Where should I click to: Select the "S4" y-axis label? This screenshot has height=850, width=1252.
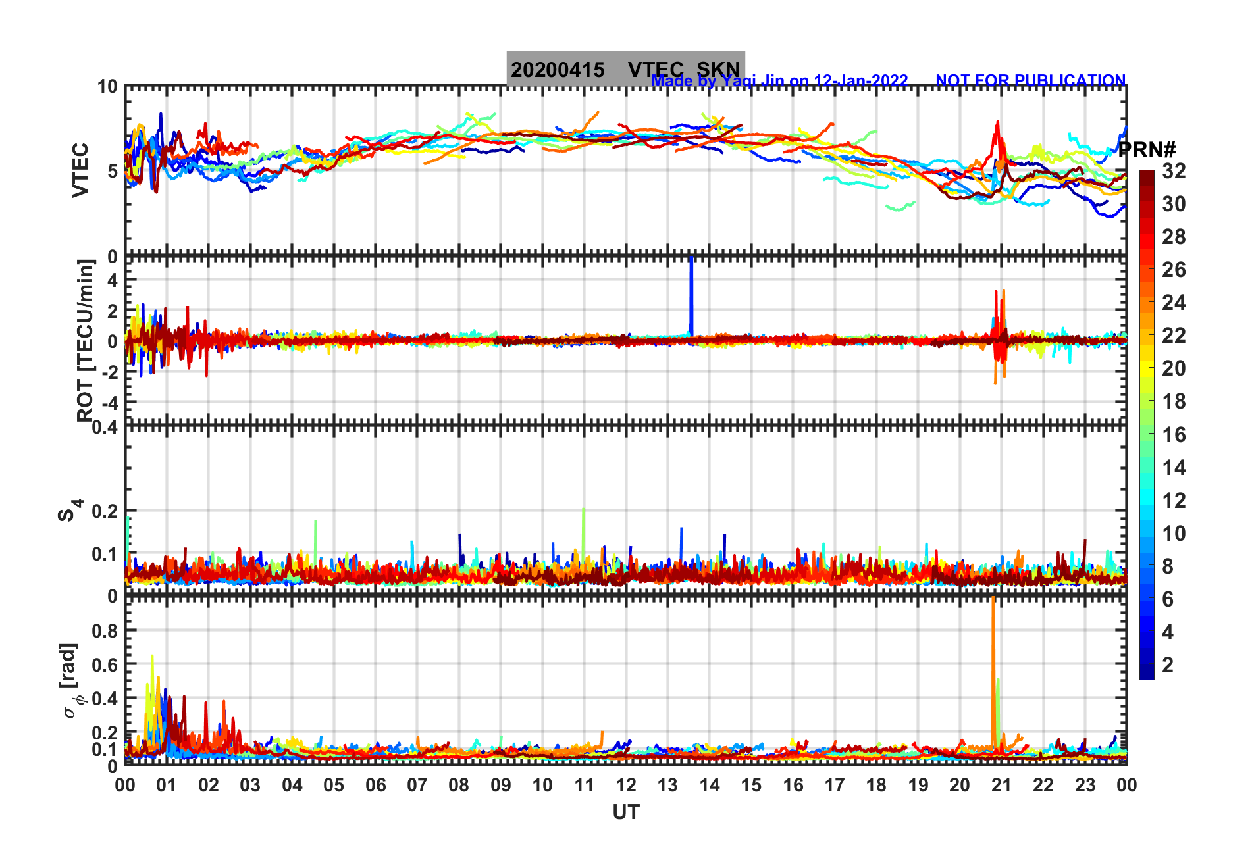tap(70, 511)
